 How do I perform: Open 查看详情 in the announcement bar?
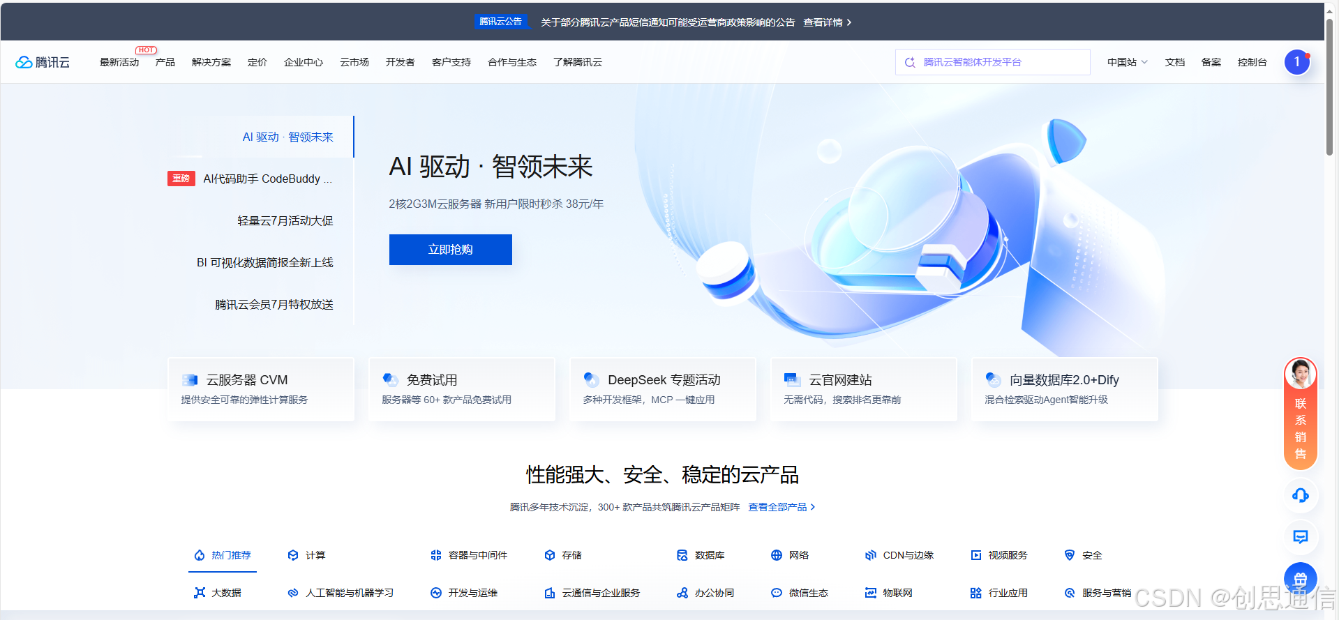pyautogui.click(x=827, y=22)
